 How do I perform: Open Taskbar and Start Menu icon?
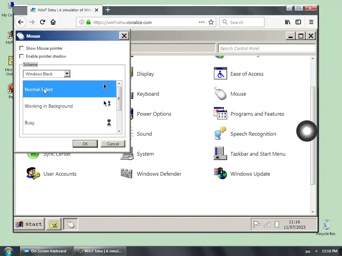(220, 153)
